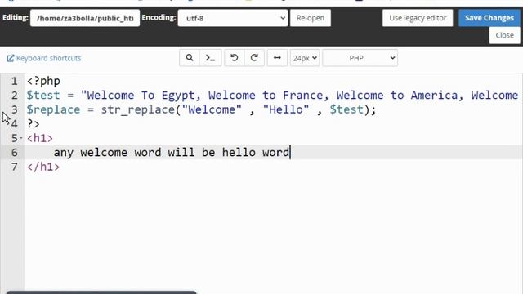Close the editor with the Close button
The image size is (523, 294).
[505, 35]
